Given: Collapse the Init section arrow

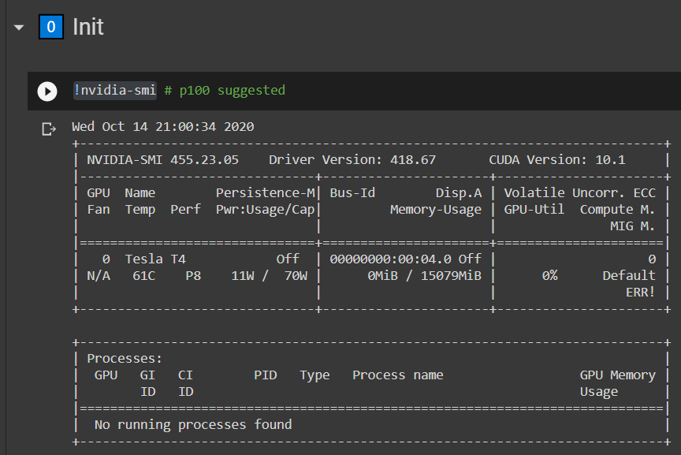Looking at the screenshot, I should click(x=17, y=28).
